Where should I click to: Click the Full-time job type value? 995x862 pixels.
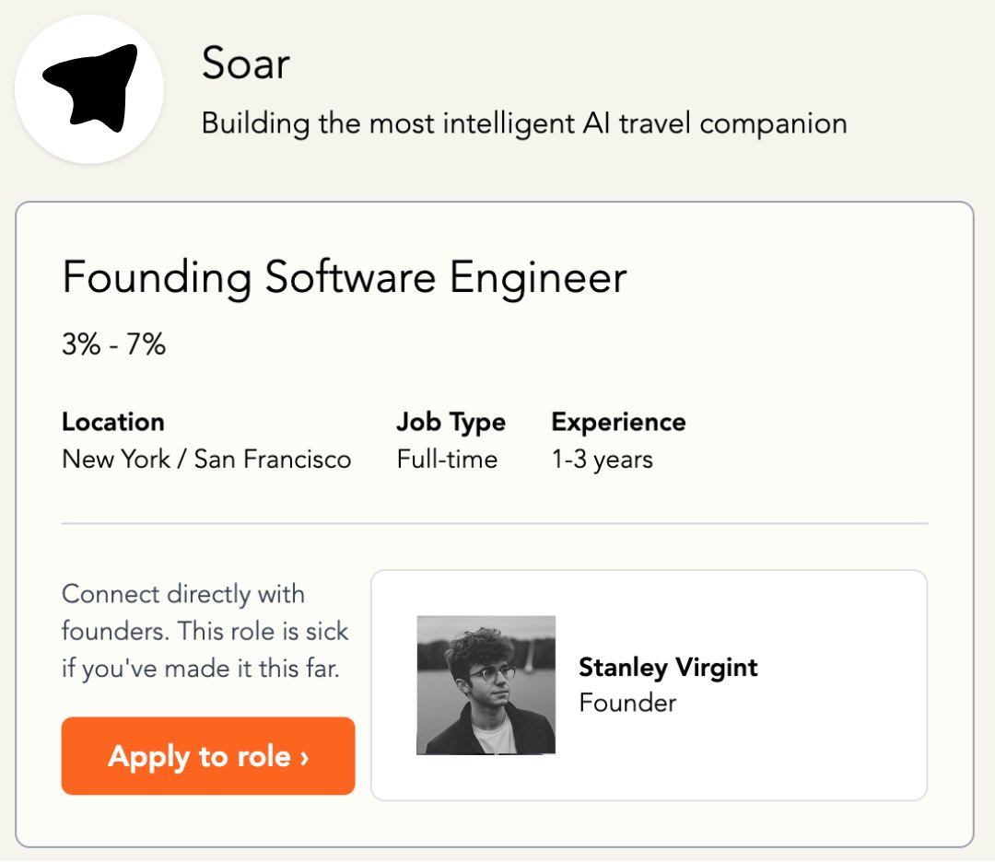tap(447, 459)
